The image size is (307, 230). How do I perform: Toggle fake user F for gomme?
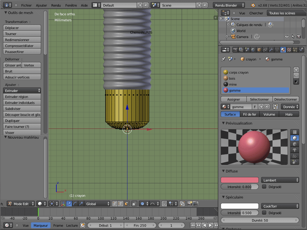click(255, 107)
